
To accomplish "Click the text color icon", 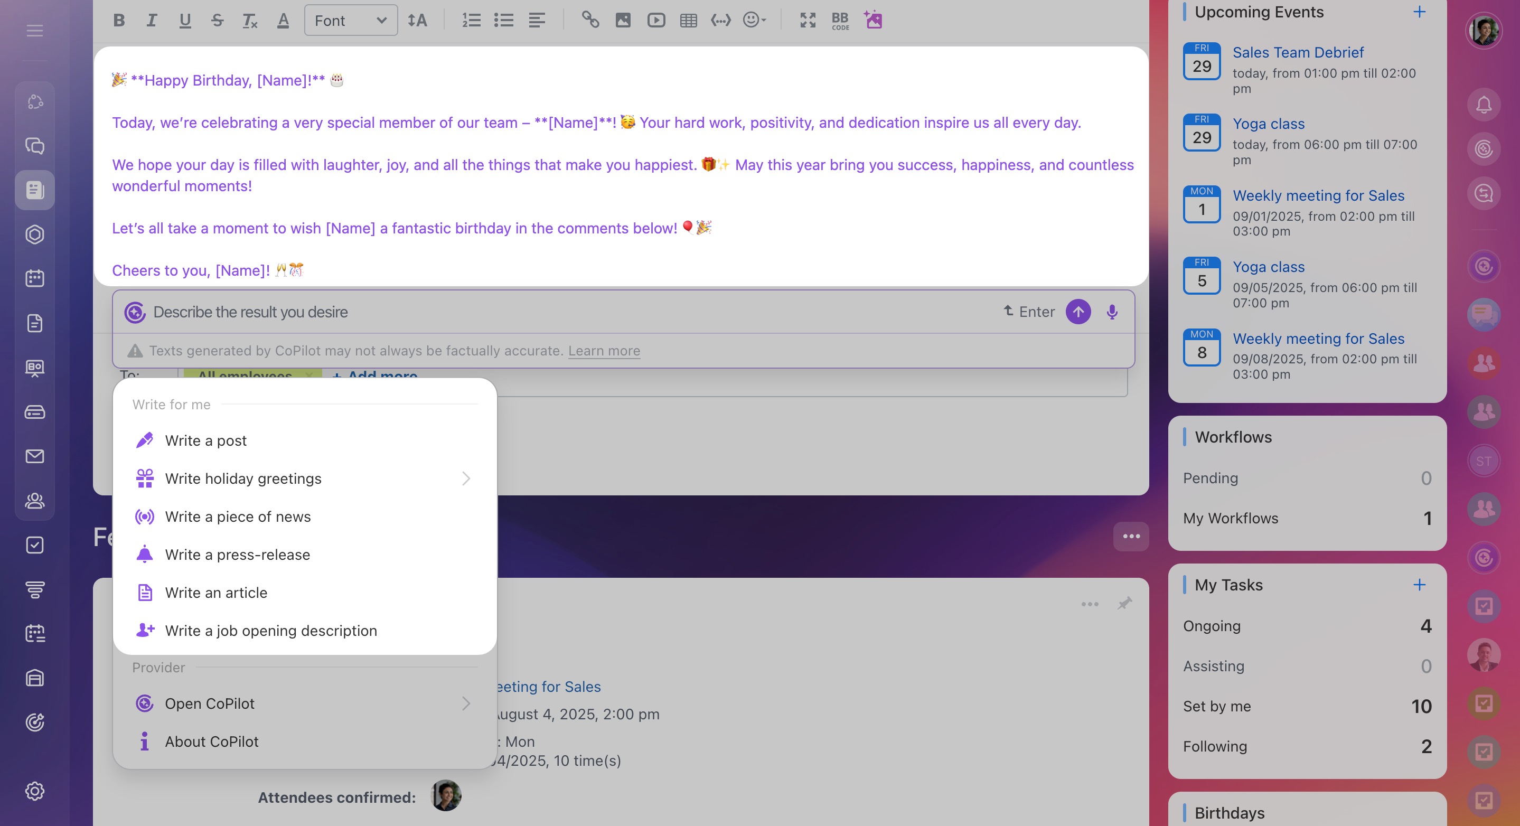I will click(283, 21).
